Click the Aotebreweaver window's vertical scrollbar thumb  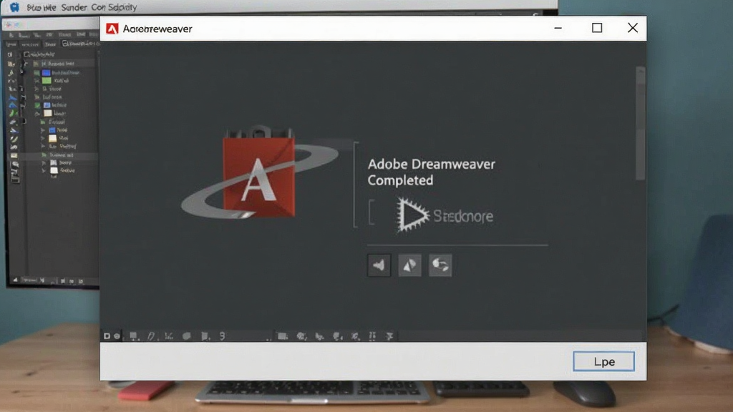coord(640,123)
